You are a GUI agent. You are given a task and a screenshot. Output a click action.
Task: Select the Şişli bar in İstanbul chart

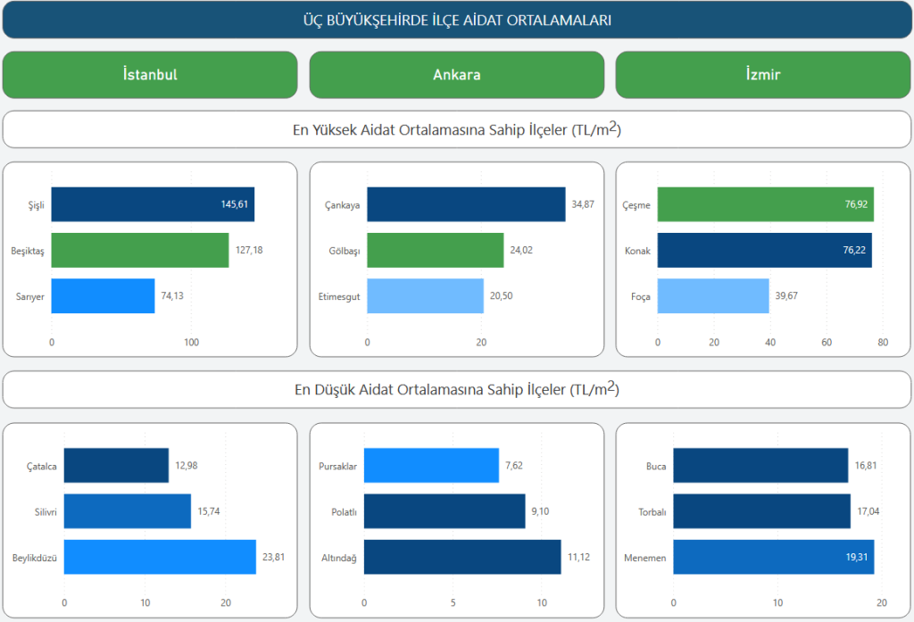[x=153, y=204]
